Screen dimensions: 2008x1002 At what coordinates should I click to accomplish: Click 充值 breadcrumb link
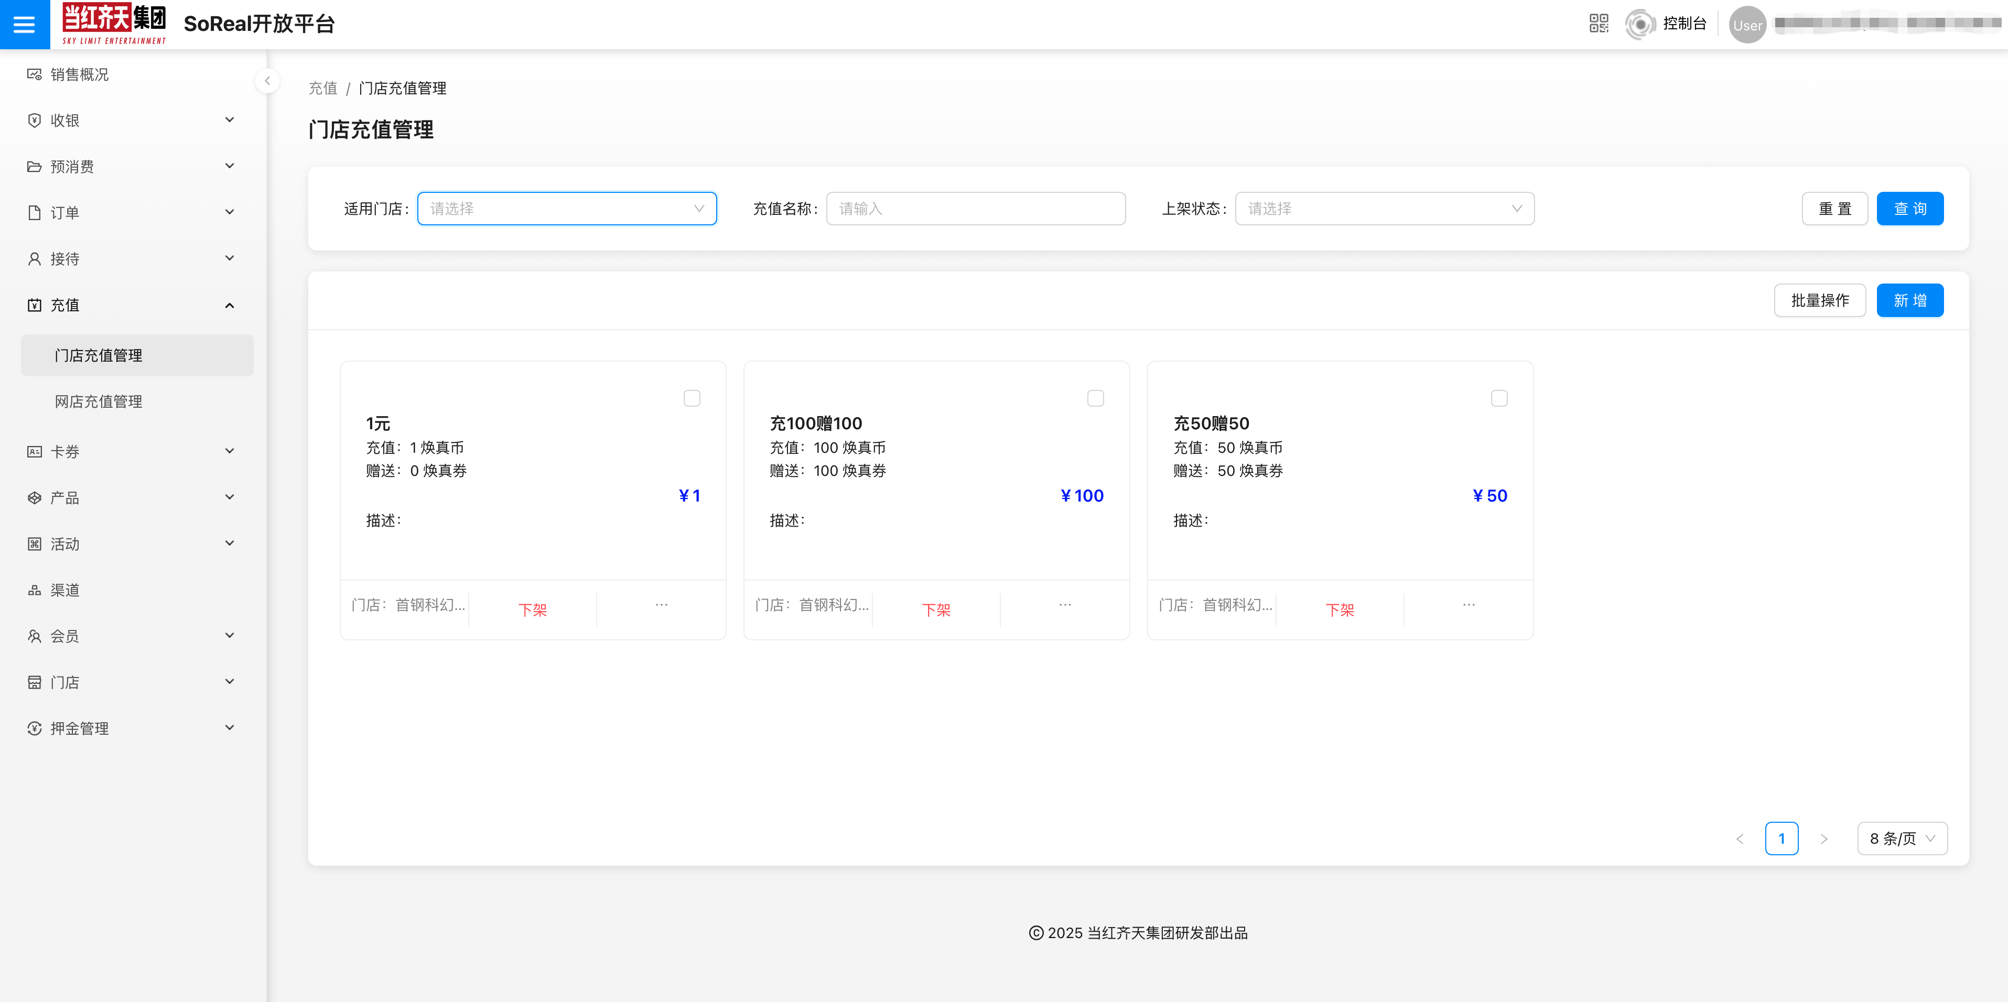point(323,88)
